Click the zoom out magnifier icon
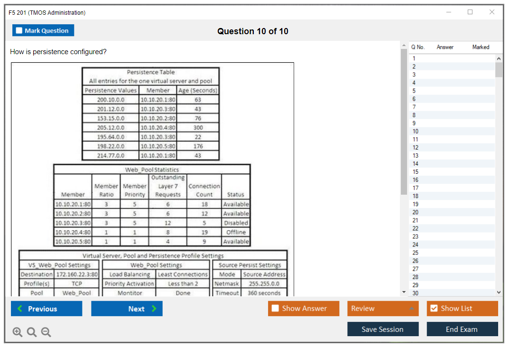Viewport: 510px width, 349px height. coord(46,332)
